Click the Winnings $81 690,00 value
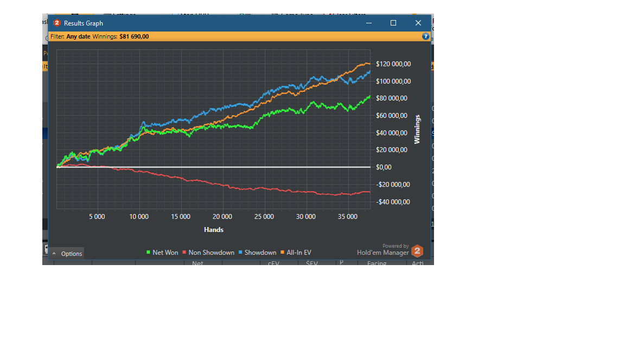 coord(134,36)
